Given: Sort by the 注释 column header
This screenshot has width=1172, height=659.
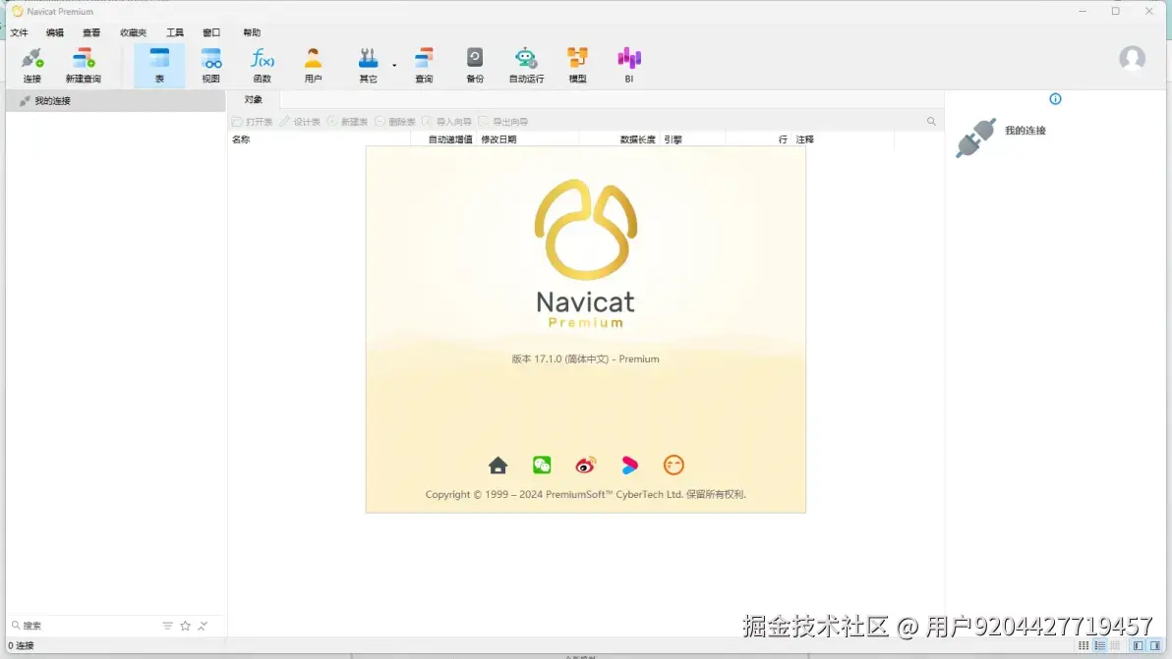Looking at the screenshot, I should click(x=805, y=139).
